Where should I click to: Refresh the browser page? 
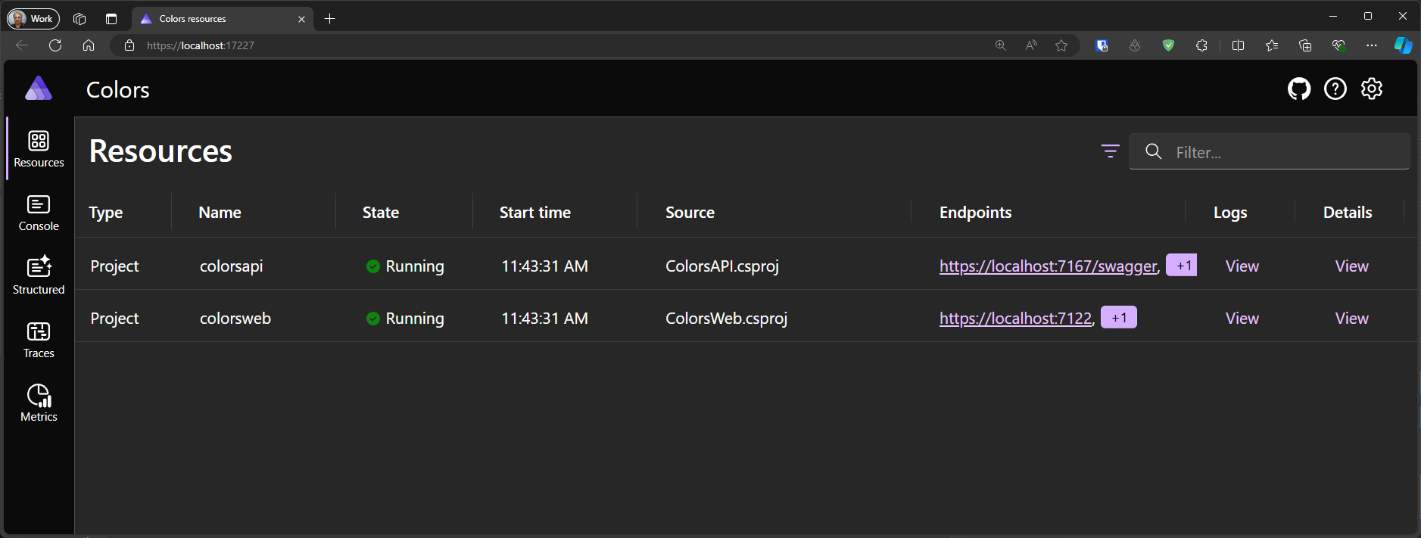point(55,45)
